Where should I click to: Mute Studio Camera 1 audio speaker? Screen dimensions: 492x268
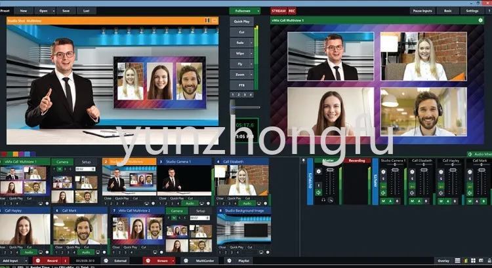point(383,193)
